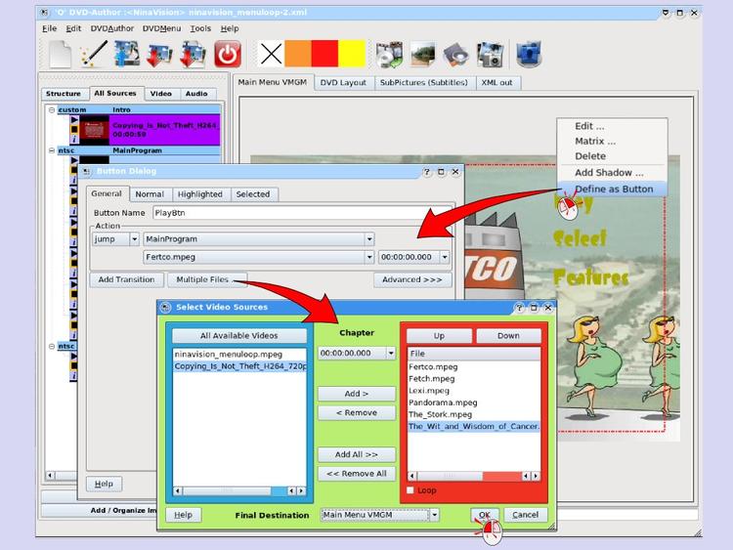Open the DVDAuthor menu
Viewport: 733px width, 550px height.
pyautogui.click(x=112, y=28)
